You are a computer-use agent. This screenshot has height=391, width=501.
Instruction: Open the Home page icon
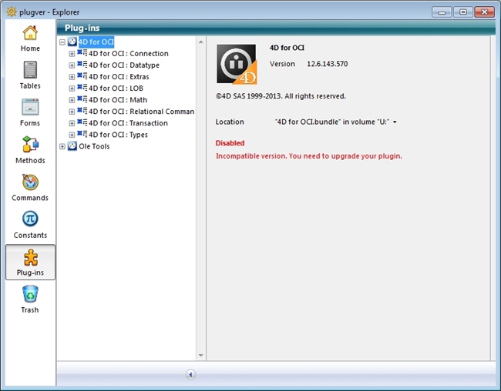click(x=30, y=38)
